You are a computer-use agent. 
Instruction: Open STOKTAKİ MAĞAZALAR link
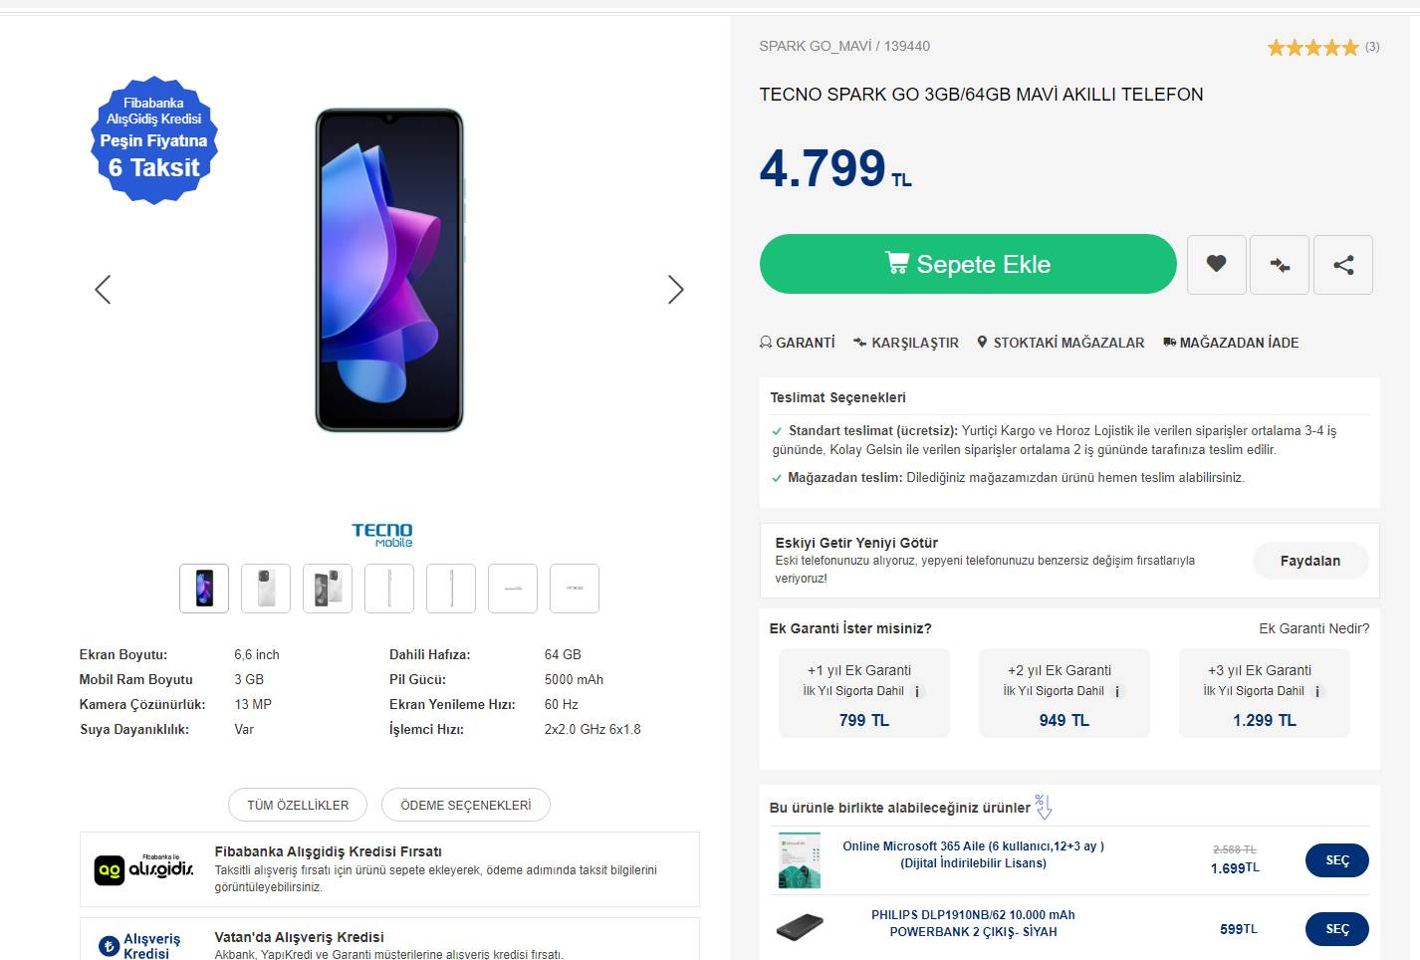(x=1061, y=343)
